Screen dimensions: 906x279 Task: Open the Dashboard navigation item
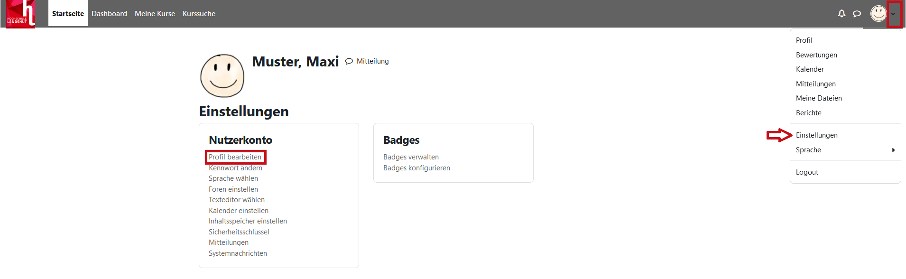pyautogui.click(x=109, y=14)
